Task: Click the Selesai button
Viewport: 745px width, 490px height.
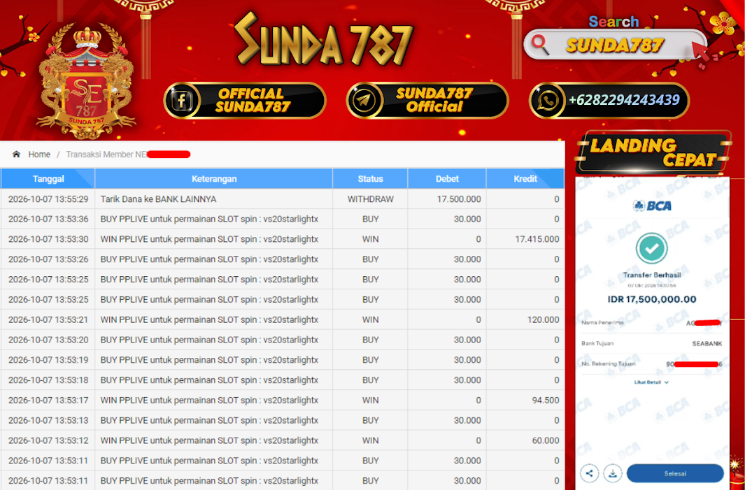Action: pyautogui.click(x=675, y=473)
